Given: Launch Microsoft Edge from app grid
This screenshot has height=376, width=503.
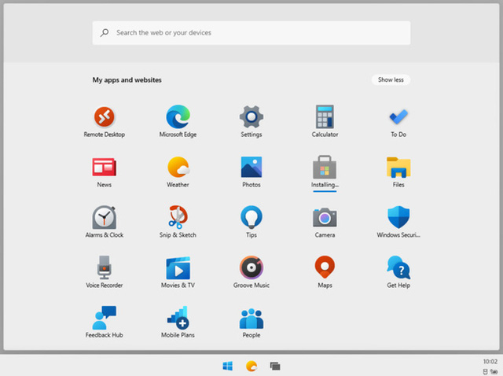Looking at the screenshot, I should tap(178, 118).
